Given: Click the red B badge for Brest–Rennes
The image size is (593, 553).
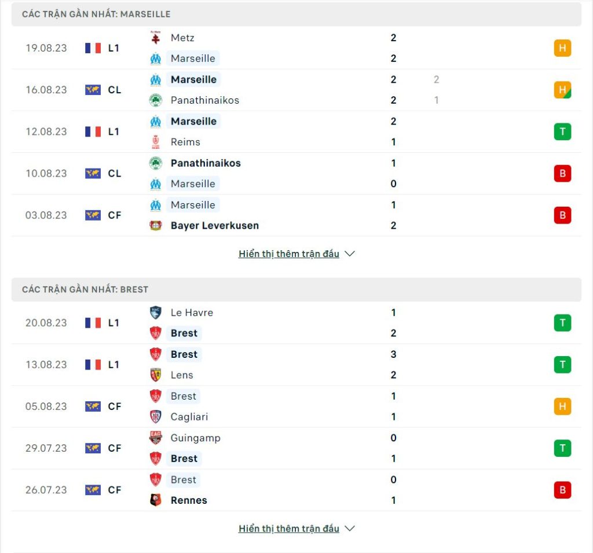Looking at the screenshot, I should coord(562,490).
